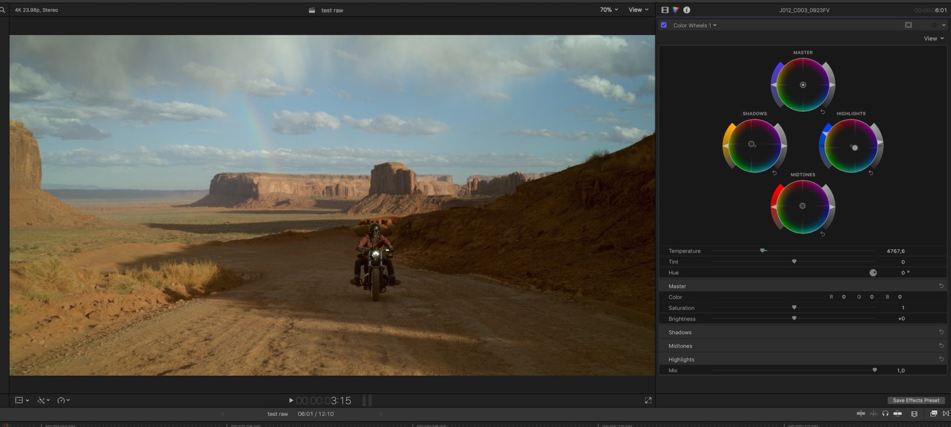Play the clip in the viewer

click(291, 400)
